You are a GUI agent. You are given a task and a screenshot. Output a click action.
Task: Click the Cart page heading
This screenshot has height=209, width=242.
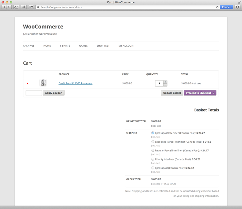tap(27, 63)
